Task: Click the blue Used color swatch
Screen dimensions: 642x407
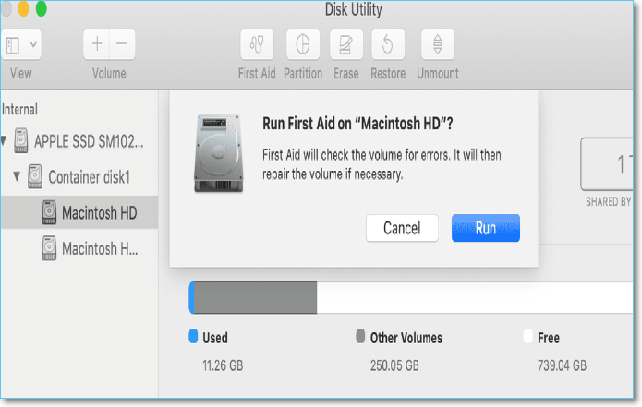Action: pyautogui.click(x=193, y=338)
